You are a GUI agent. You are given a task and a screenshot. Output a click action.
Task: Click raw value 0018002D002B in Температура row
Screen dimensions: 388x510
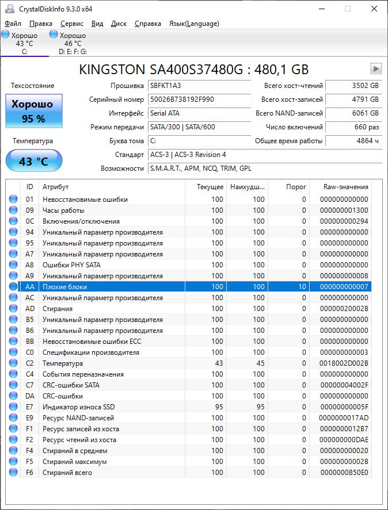pyautogui.click(x=344, y=363)
